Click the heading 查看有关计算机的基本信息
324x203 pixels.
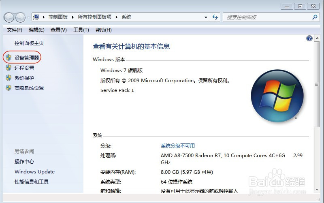pyautogui.click(x=131, y=46)
